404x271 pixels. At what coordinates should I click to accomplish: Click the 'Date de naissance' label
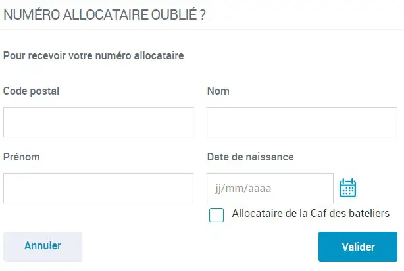[250, 157]
